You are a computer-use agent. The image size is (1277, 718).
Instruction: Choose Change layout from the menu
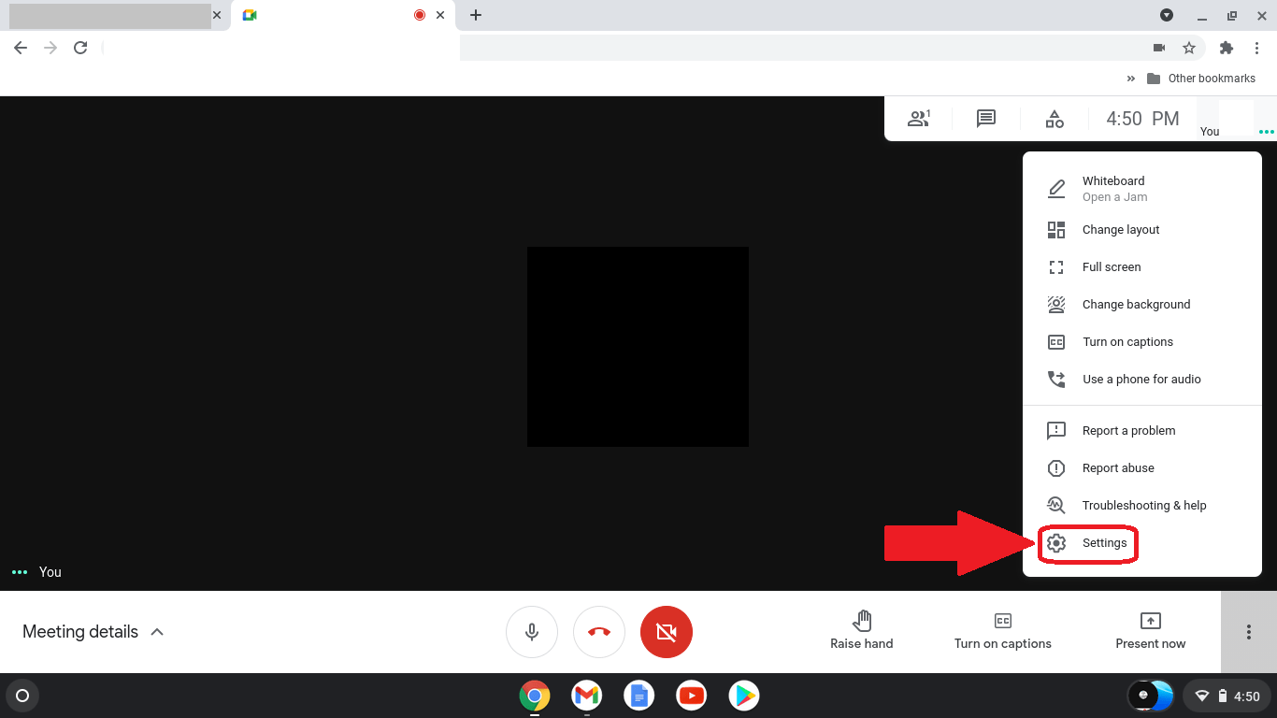pyautogui.click(x=1142, y=230)
